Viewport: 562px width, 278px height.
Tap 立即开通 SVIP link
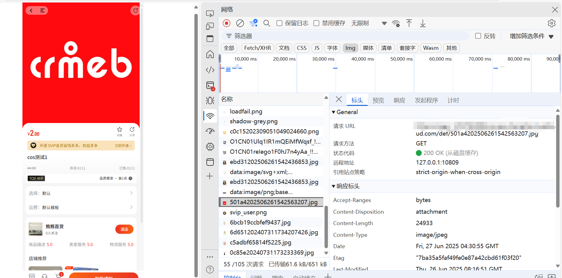click(x=123, y=146)
